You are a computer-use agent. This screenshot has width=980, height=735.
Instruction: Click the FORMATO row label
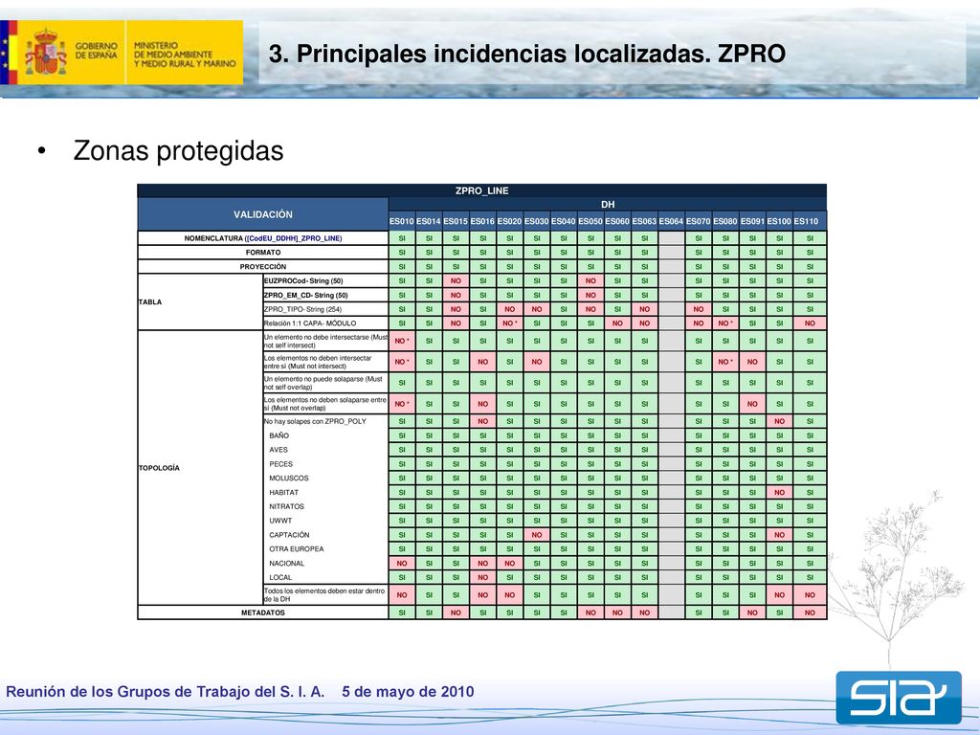263,253
